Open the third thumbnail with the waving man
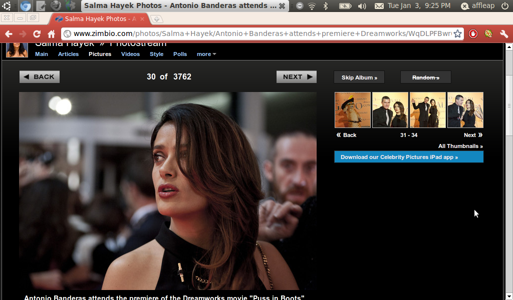The image size is (513, 300). click(x=428, y=110)
